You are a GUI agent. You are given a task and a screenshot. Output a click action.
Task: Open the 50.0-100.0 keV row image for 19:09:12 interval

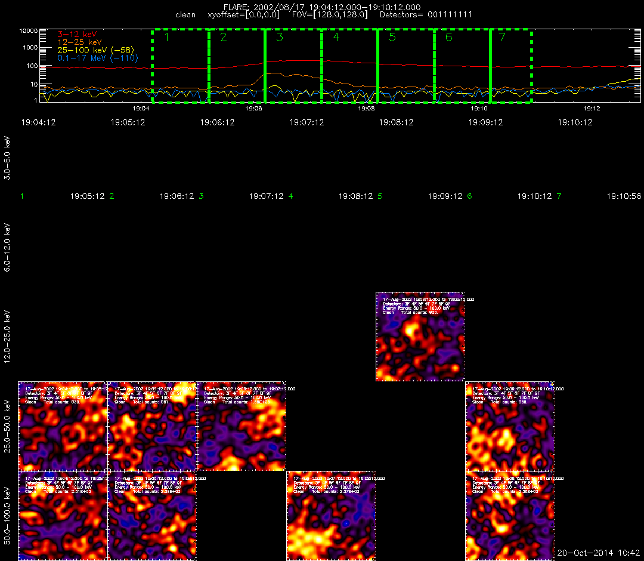click(x=510, y=516)
